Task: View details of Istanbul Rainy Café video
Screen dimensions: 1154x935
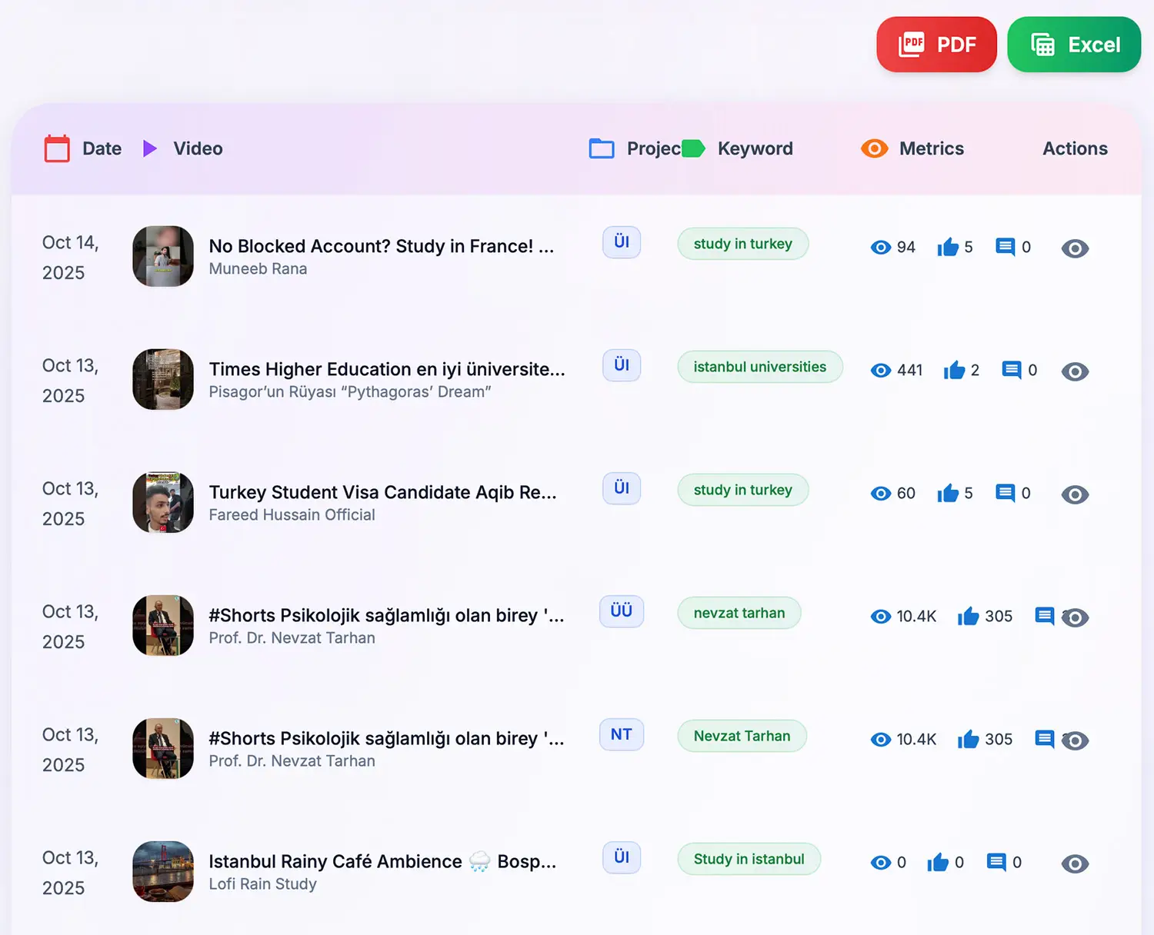Action: click(x=1075, y=863)
